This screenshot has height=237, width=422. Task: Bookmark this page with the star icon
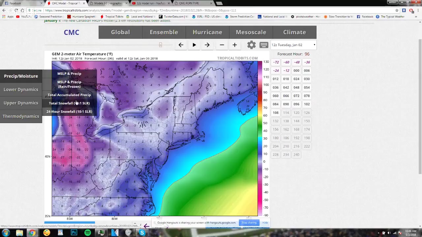point(397,10)
